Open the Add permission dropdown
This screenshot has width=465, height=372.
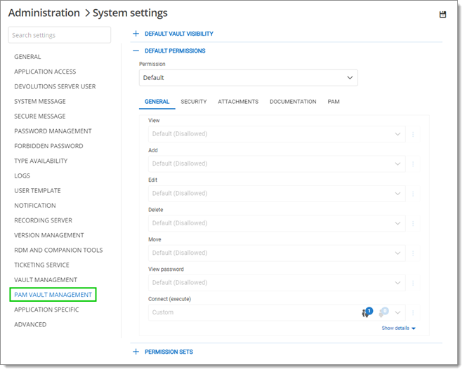click(x=277, y=164)
